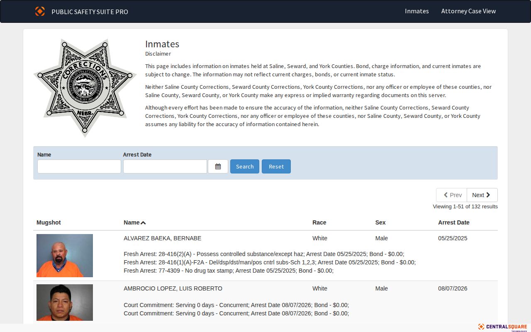
Task: Click the Corrections star badge image
Action: point(85,88)
